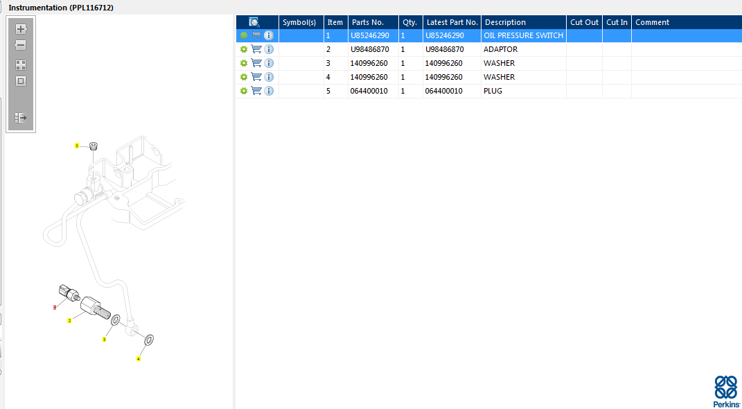This screenshot has width=742, height=409.
Task: Sort by Parts No. column header
Action: click(x=373, y=22)
